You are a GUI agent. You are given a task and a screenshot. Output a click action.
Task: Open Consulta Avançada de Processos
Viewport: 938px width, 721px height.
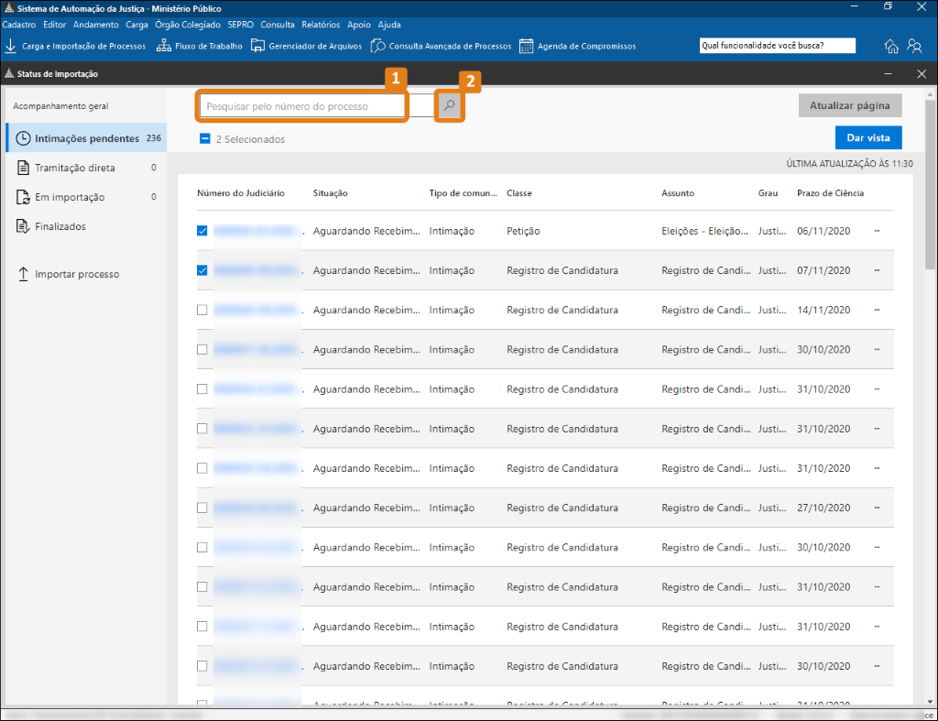click(441, 46)
